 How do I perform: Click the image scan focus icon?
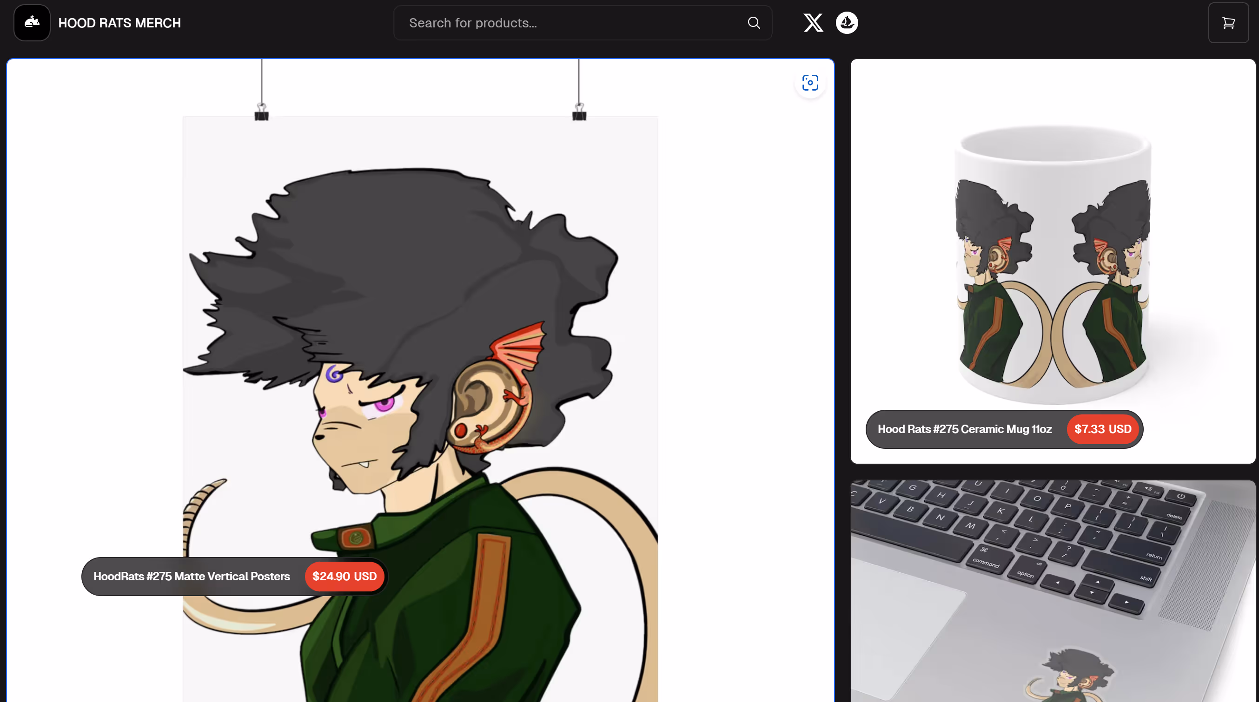click(x=810, y=83)
